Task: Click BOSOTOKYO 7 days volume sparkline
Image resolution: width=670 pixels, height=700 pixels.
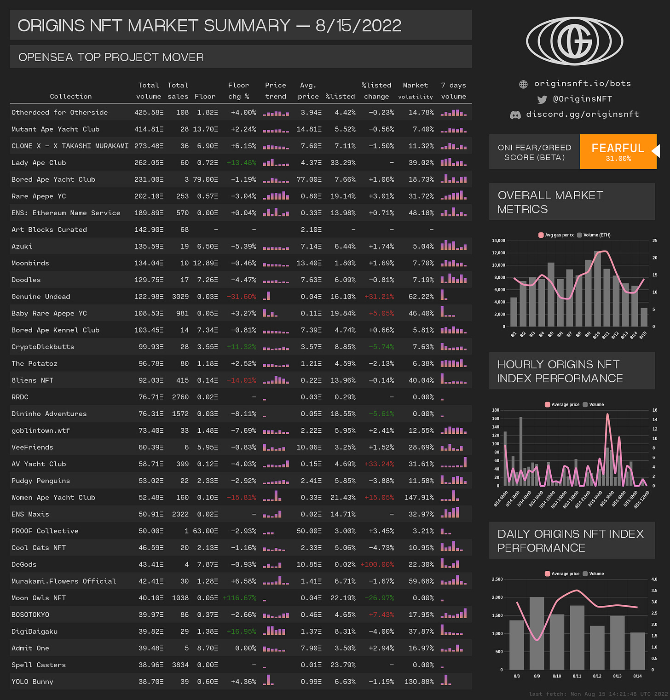Action: [x=454, y=613]
